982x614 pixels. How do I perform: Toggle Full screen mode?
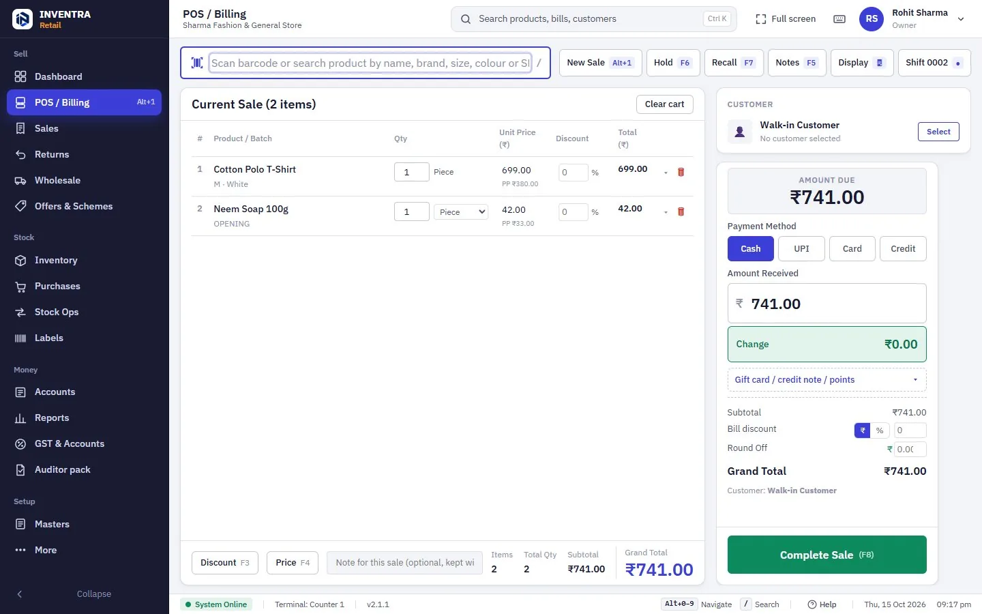point(786,19)
